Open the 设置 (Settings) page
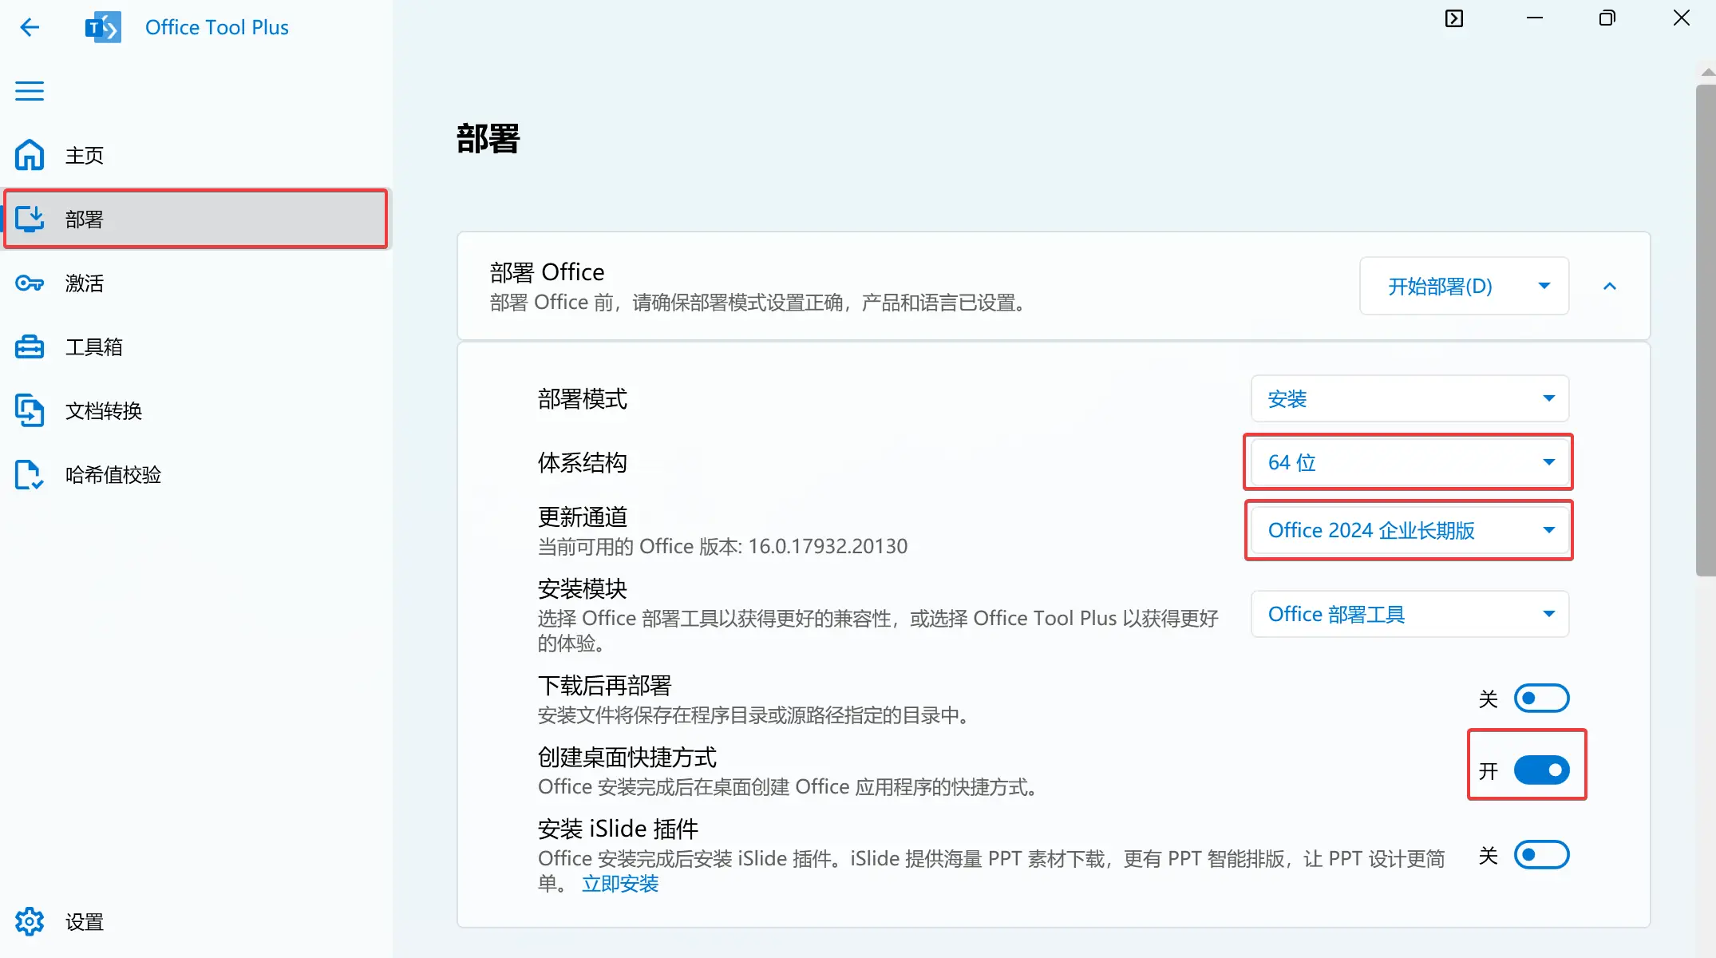Viewport: 1716px width, 958px height. point(83,921)
